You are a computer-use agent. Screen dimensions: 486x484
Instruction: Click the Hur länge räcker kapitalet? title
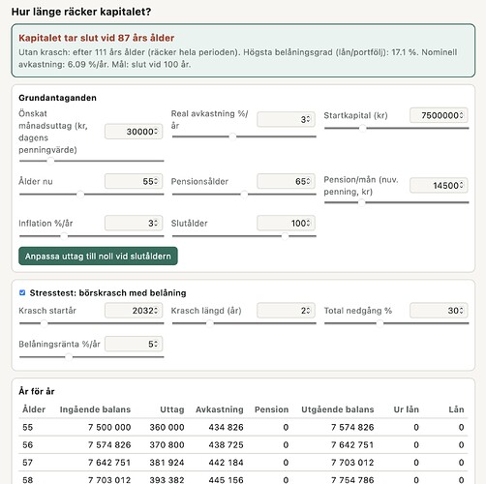[x=81, y=12]
